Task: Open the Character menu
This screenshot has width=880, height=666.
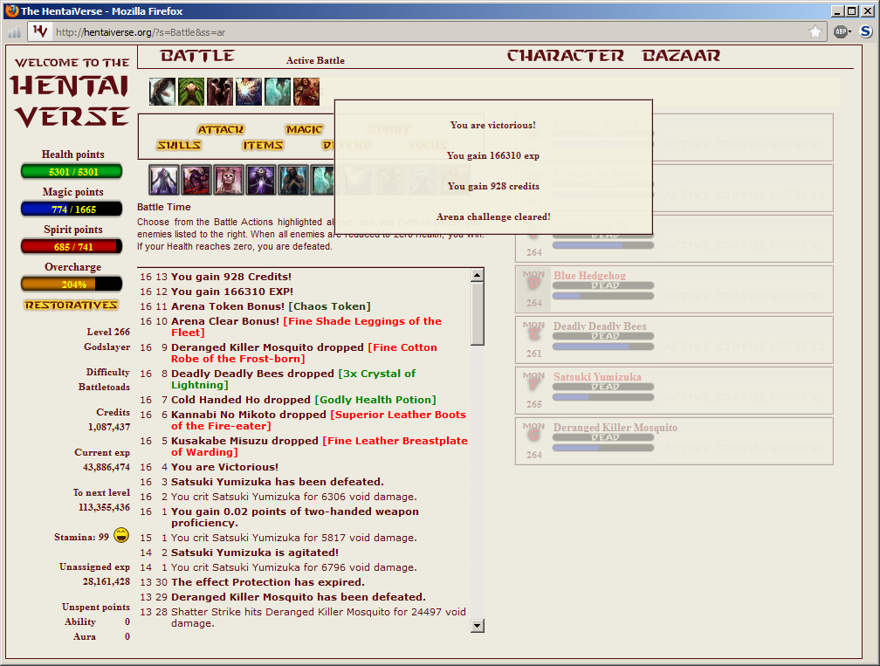Action: pos(565,56)
